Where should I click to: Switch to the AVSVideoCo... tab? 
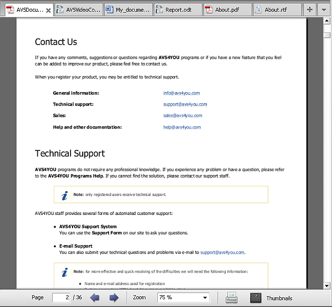pos(79,10)
